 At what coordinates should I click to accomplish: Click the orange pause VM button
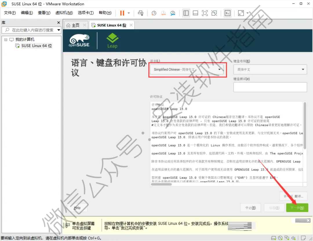coord(122,13)
